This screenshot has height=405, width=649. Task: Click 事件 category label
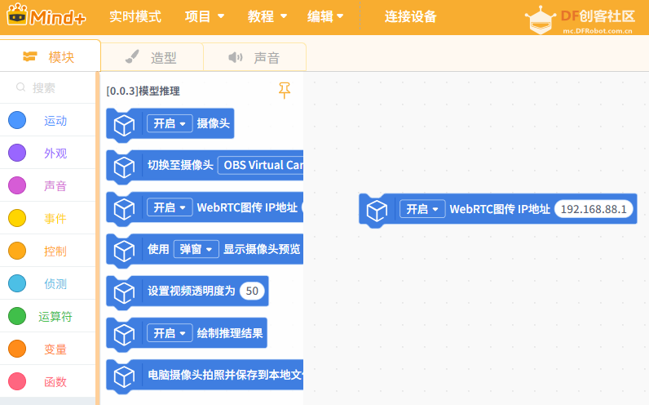[55, 219]
